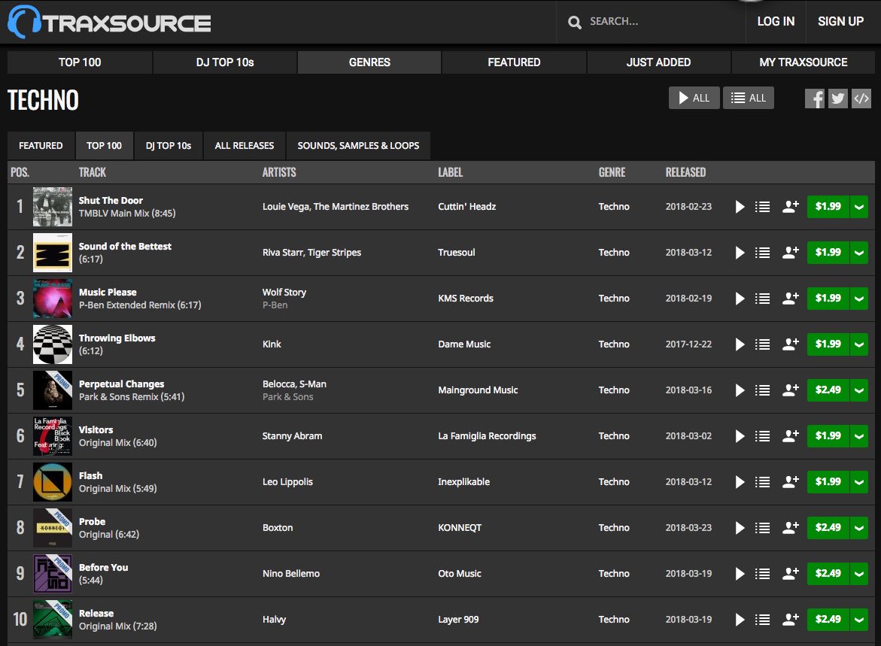Open artist link Riva Starr
881x646 pixels.
click(x=283, y=253)
